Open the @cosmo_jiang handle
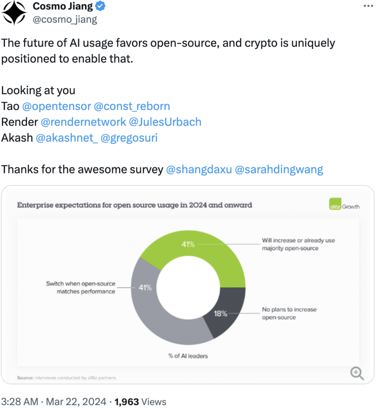The width and height of the screenshot is (384, 413). [65, 19]
